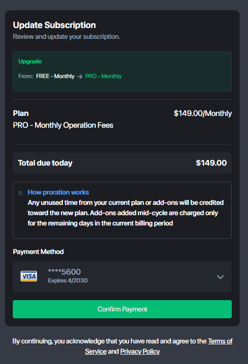Click the Update Subscription title
This screenshot has width=248, height=364.
(55, 25)
